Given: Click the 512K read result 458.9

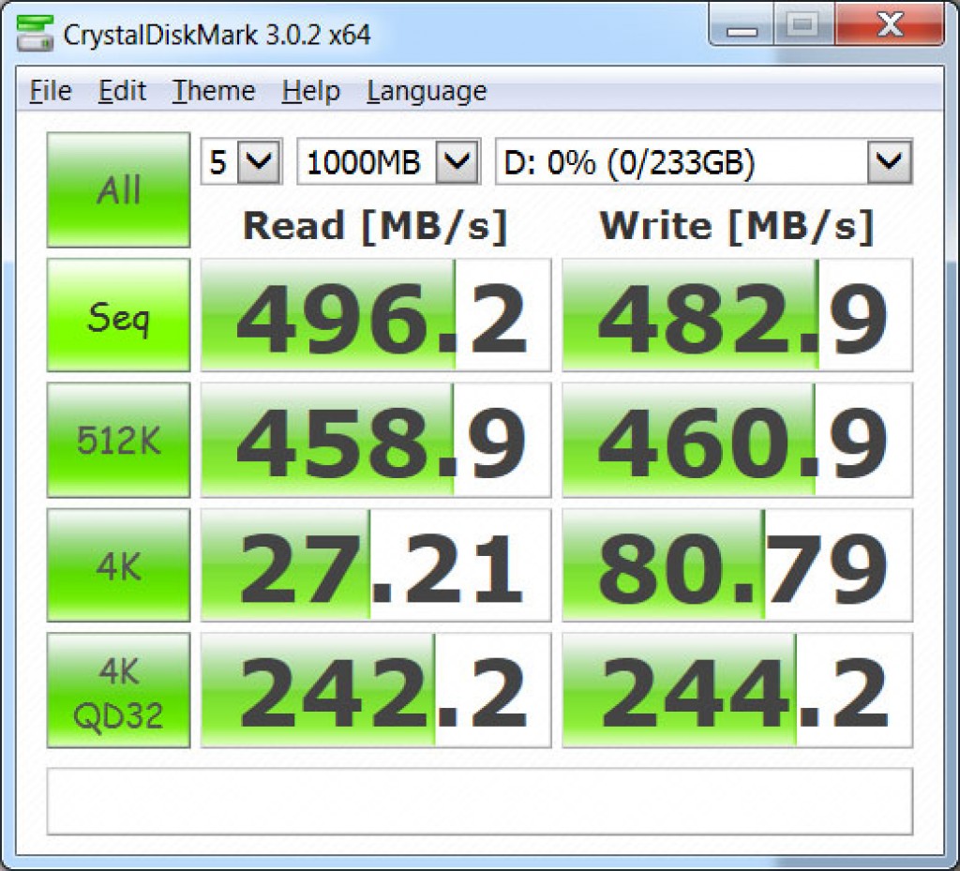Looking at the screenshot, I should 376,440.
